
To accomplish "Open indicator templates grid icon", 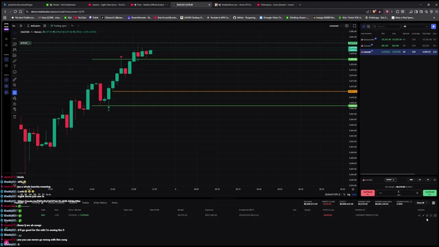I will click(45, 26).
